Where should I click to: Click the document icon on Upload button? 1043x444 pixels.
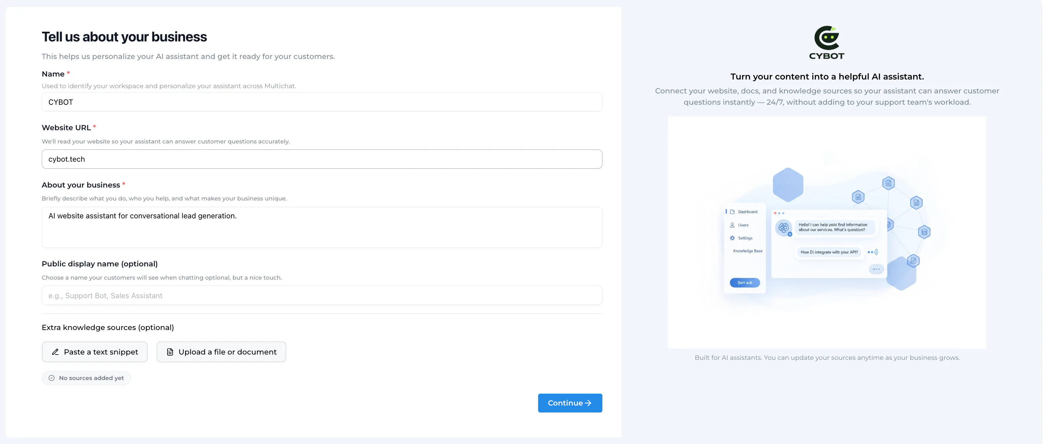(170, 352)
